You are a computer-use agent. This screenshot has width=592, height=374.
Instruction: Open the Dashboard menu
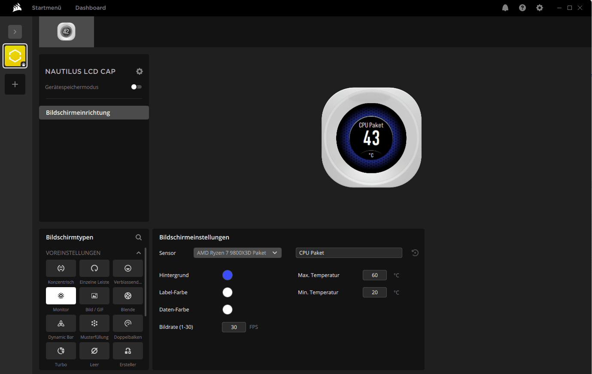coord(91,8)
